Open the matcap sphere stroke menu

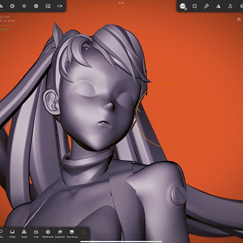[x=183, y=6]
